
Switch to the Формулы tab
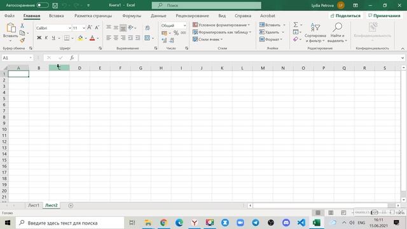(x=132, y=15)
